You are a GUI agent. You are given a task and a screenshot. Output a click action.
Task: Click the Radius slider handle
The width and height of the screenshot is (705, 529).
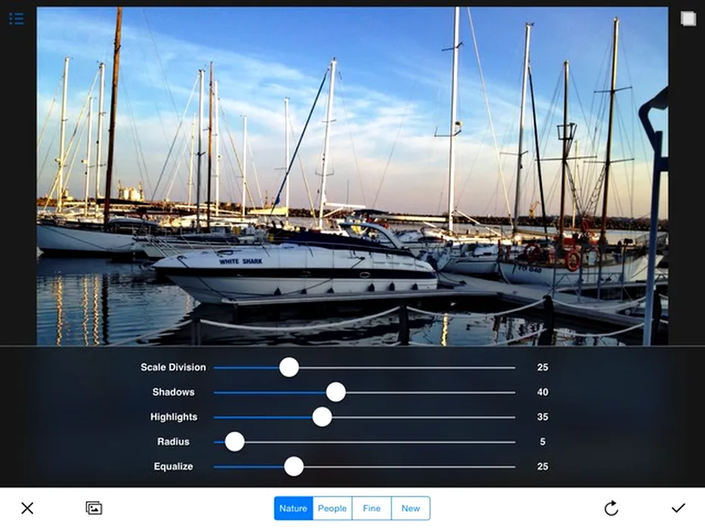coord(235,442)
